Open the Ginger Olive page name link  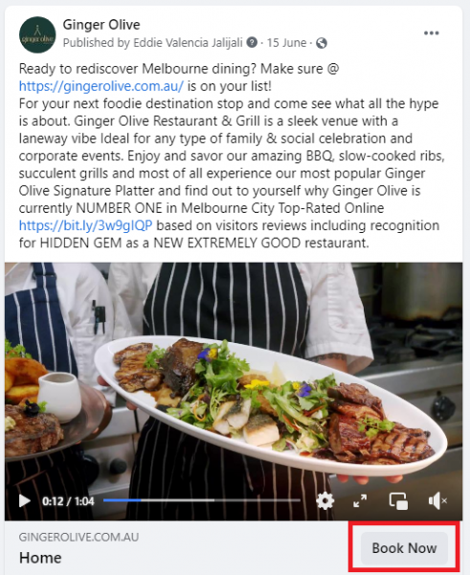tap(101, 25)
